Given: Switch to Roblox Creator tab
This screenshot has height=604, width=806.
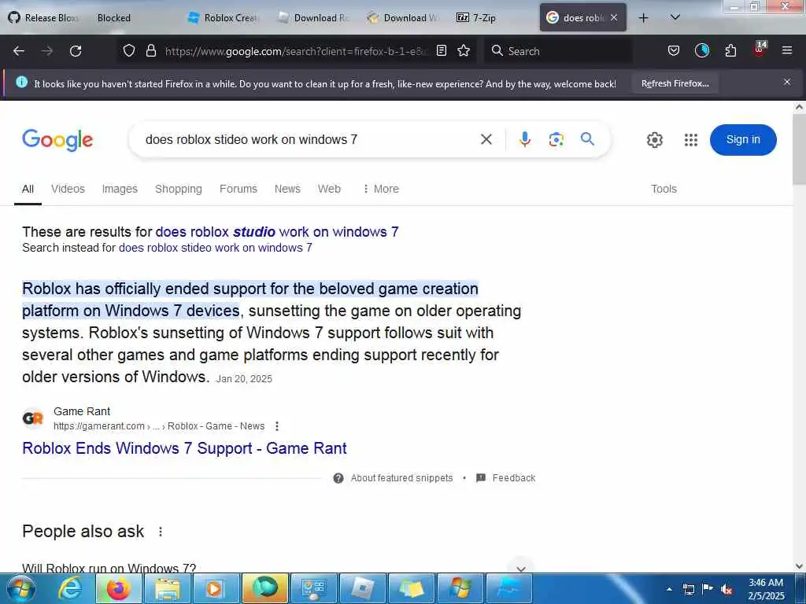Looking at the screenshot, I should coord(224,18).
